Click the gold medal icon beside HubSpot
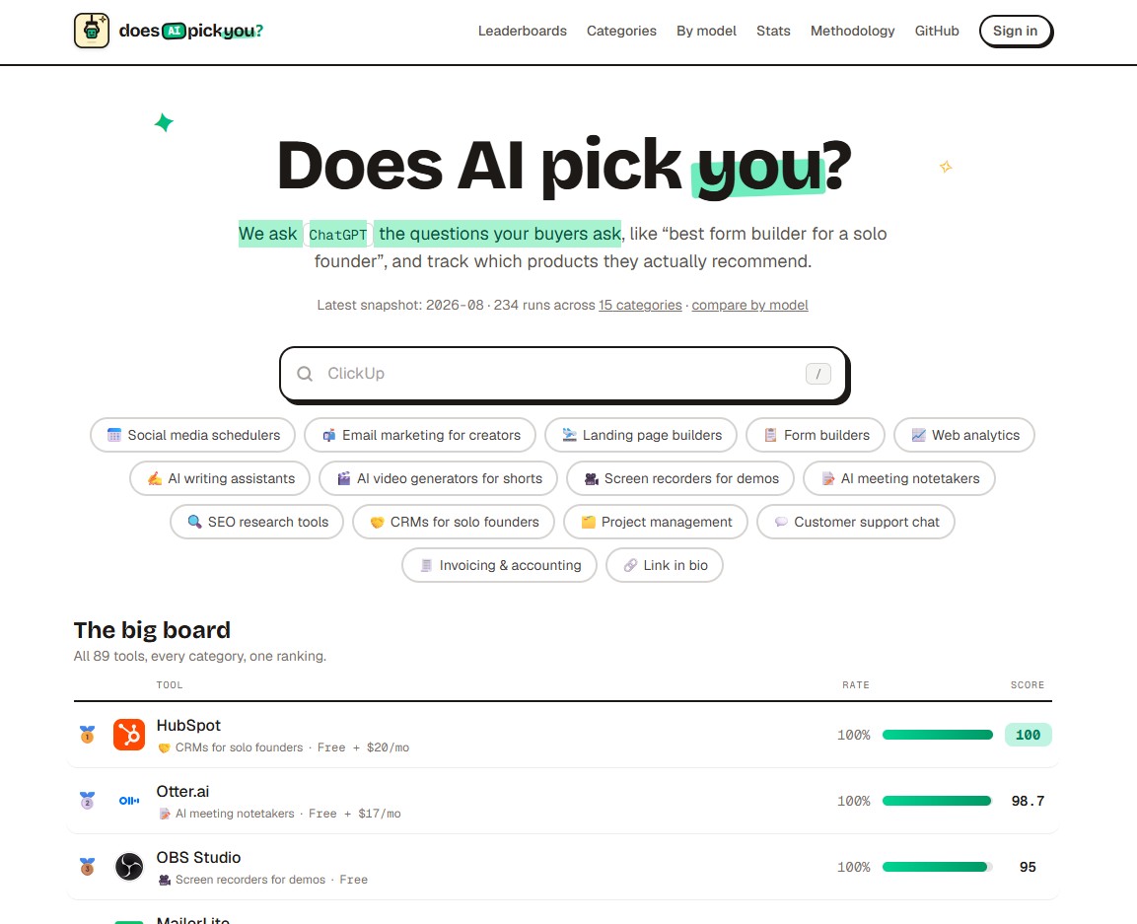The height and width of the screenshot is (924, 1137). click(x=87, y=735)
